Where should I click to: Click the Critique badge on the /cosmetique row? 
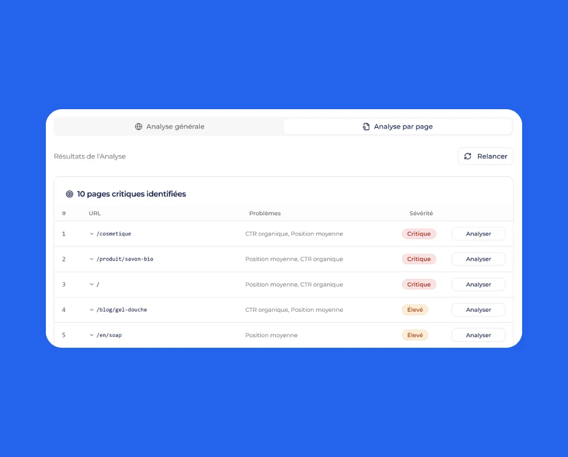[x=419, y=234]
